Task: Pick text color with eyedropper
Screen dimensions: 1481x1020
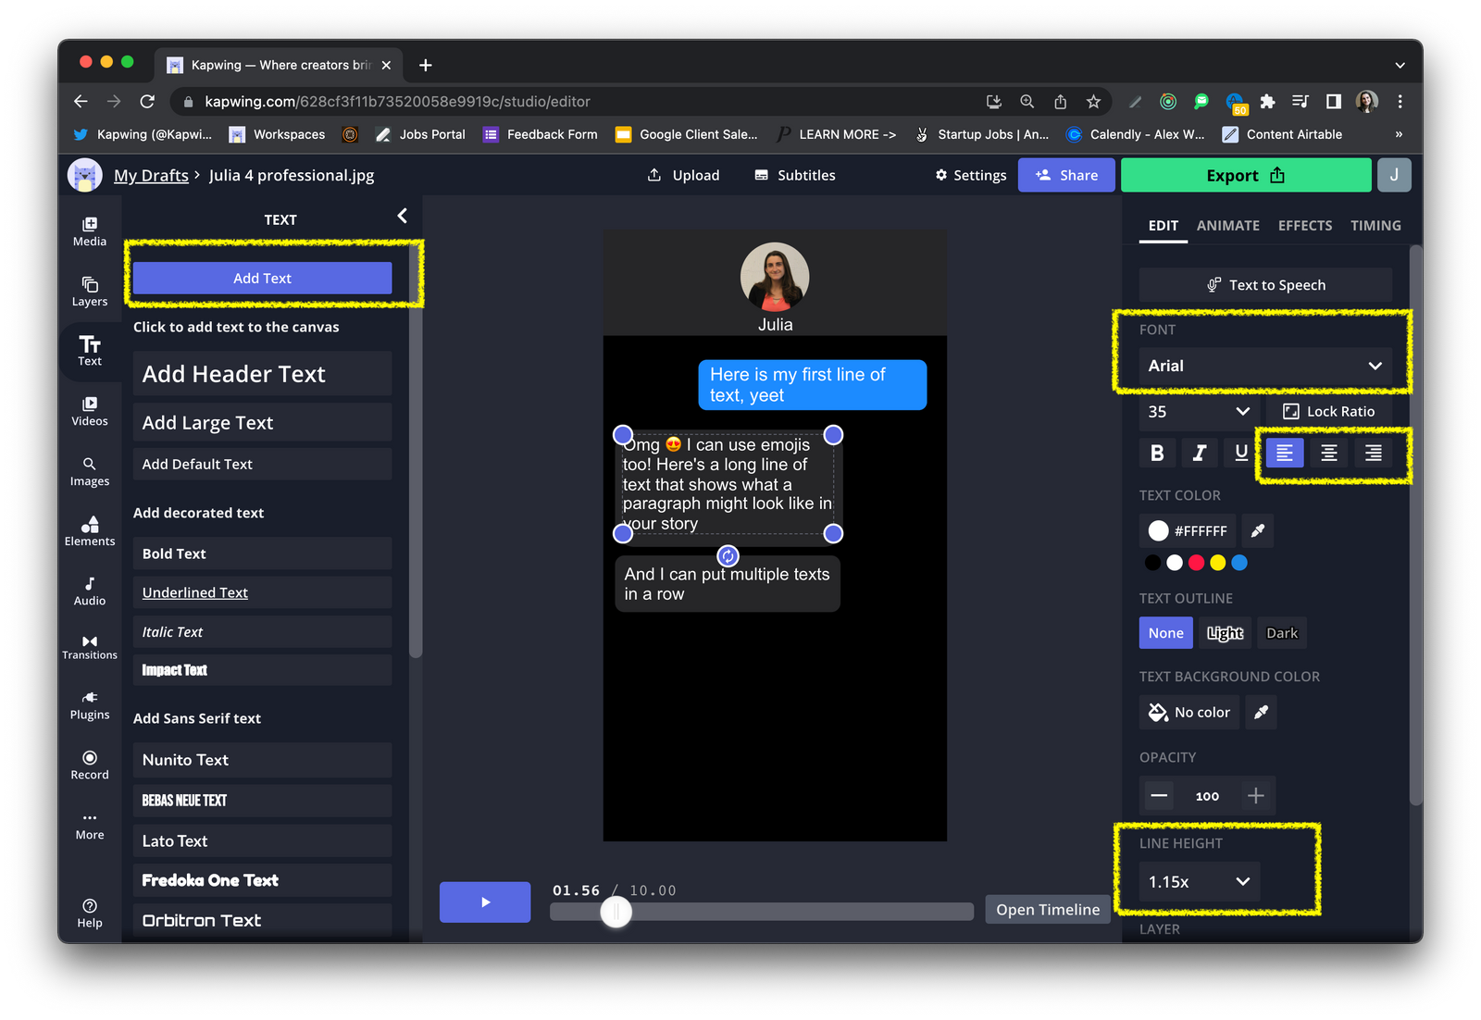Action: coord(1257,530)
